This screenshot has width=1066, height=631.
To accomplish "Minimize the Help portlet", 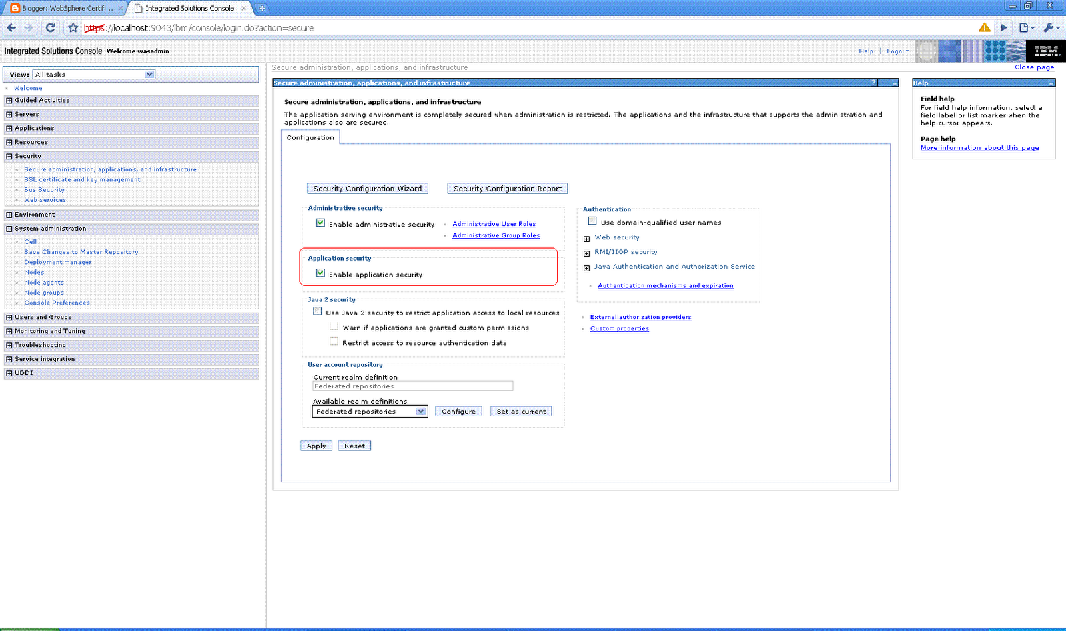I will (x=1051, y=83).
